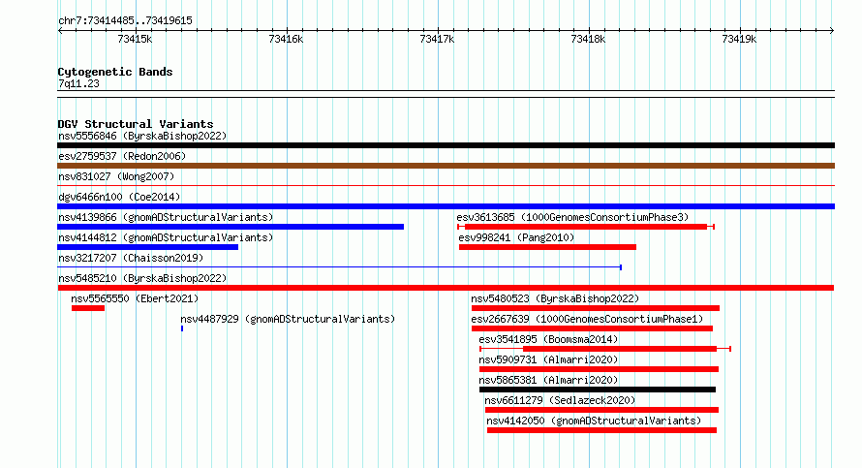Screen dimensions: 862x468
Task: Click the 73415k ruler tick label
Action: [135, 39]
